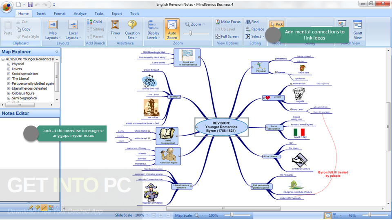Open the Analyze ribbon tab
Image resolution: width=392 pixels, height=220 pixels.
point(80,13)
